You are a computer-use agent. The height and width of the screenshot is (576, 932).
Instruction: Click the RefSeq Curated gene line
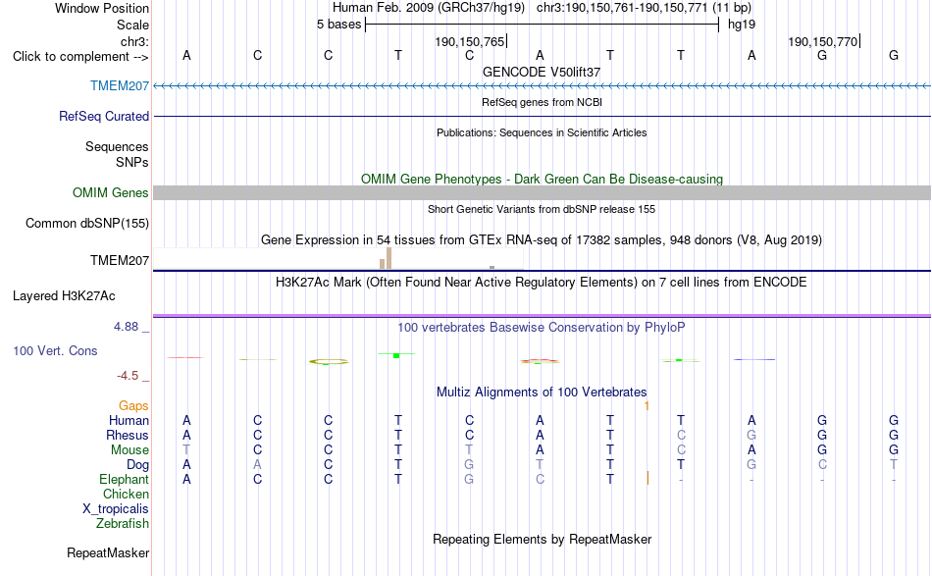point(543,116)
